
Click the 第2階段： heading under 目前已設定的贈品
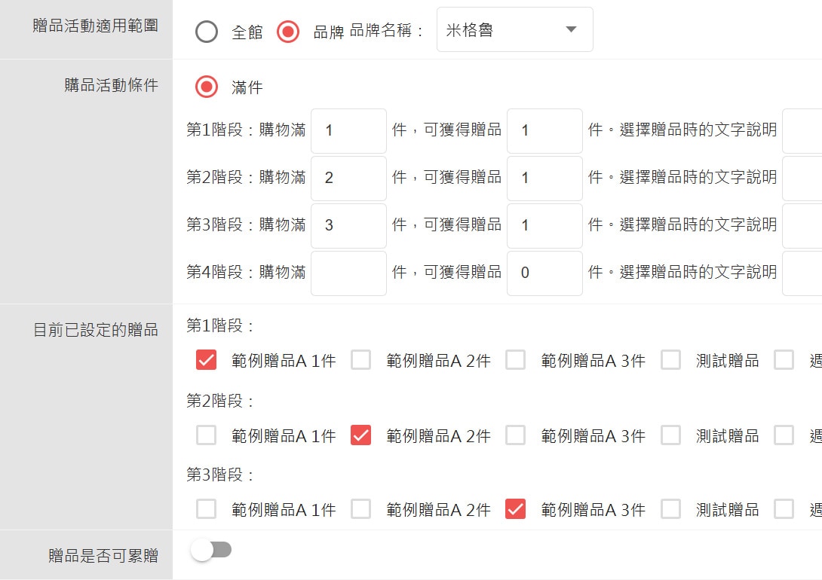pos(221,401)
